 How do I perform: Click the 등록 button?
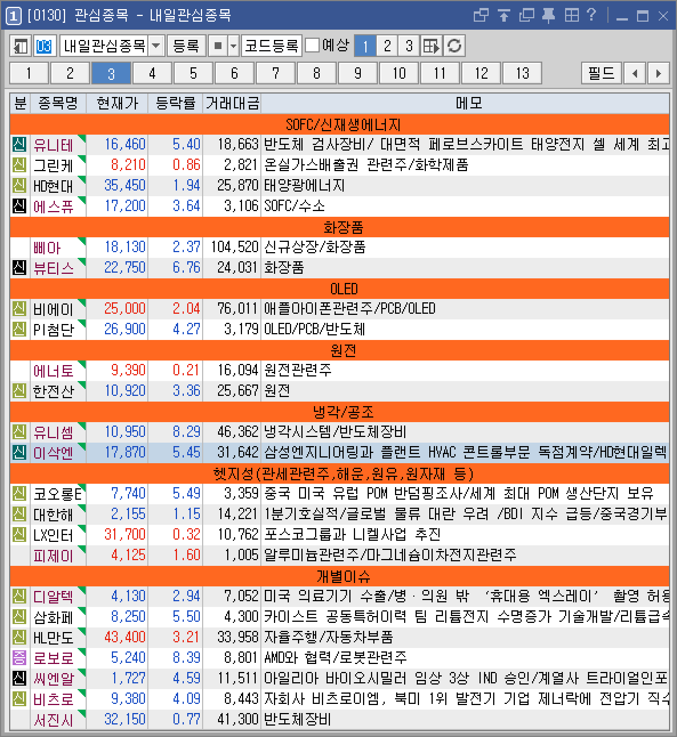tap(186, 46)
